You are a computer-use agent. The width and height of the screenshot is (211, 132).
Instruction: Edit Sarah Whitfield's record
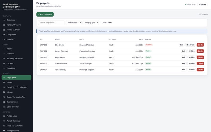[x=184, y=63]
